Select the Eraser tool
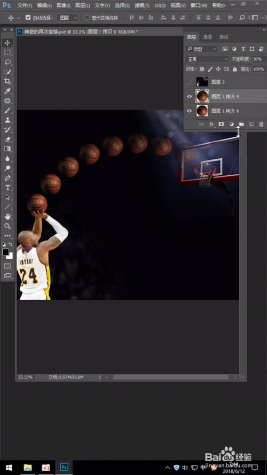The image size is (267, 475). pyautogui.click(x=7, y=139)
